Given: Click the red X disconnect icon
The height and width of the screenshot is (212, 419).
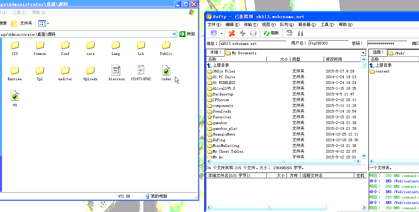Looking at the screenshot, I should click(232, 33).
